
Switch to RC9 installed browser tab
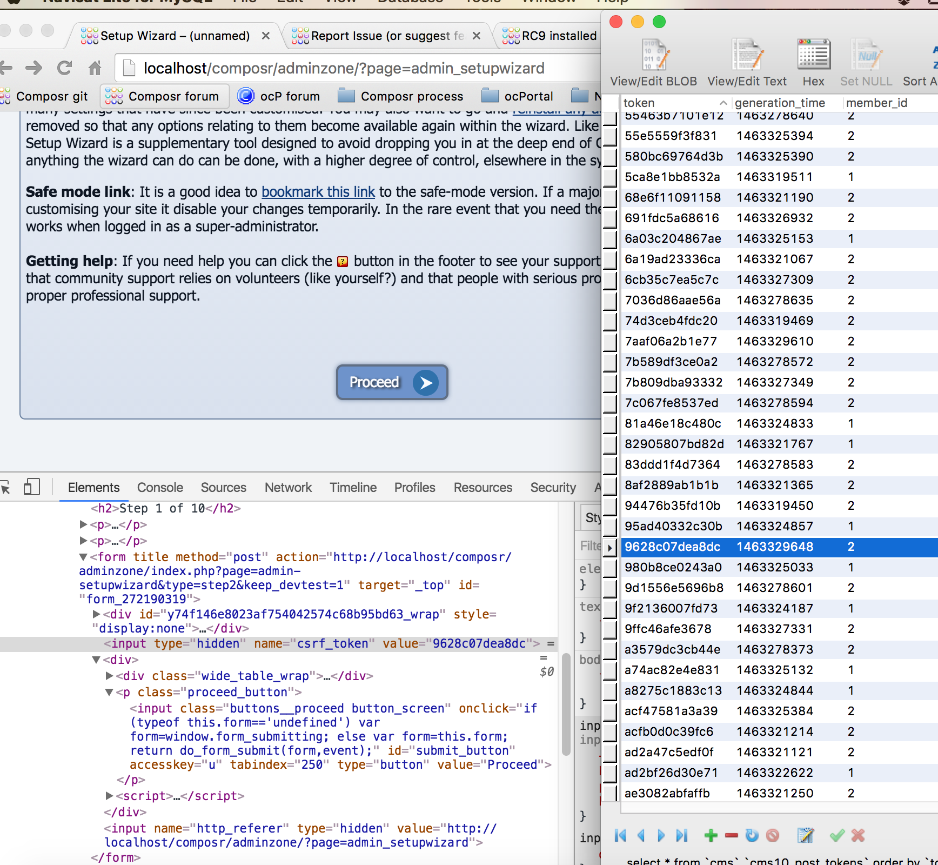[550, 36]
